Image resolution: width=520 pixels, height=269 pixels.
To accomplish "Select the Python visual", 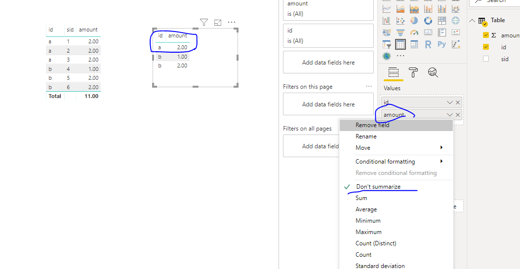I will 442,44.
